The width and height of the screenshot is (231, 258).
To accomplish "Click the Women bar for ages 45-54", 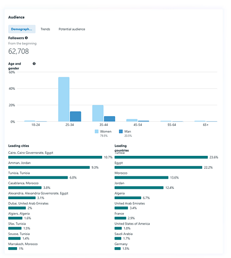I will pyautogui.click(x=132, y=120).
